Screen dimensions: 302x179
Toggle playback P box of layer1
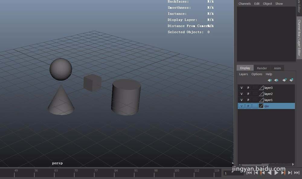(x=248, y=100)
